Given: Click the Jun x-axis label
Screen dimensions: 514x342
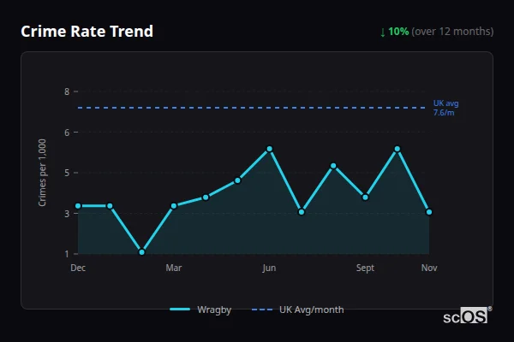Looking at the screenshot, I should tap(269, 268).
